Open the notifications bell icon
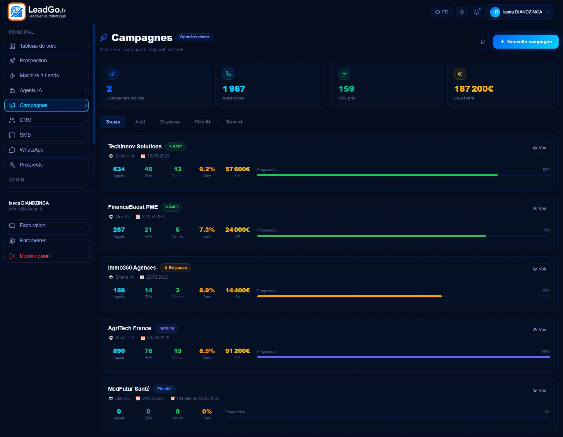563x437 pixels. pos(476,12)
